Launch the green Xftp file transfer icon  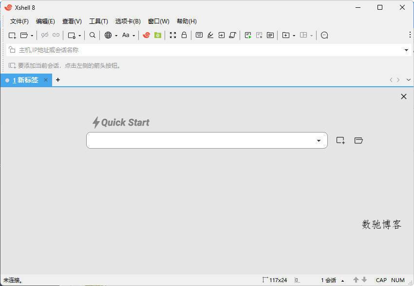(x=158, y=35)
